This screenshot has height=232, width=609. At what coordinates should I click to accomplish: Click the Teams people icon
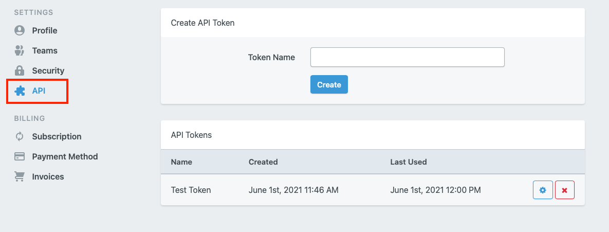tap(20, 50)
